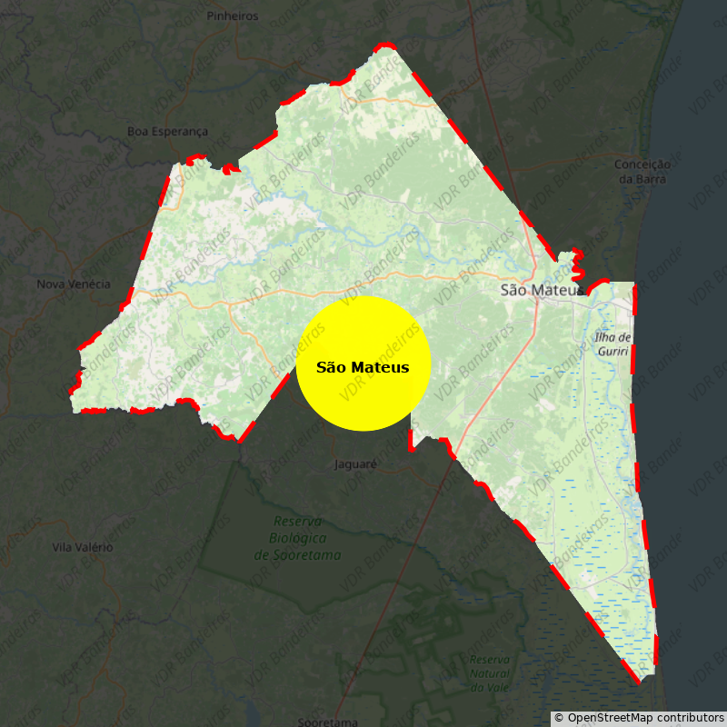Click the dark ocean area east of the coast
The height and width of the screenshot is (727, 727).
pyautogui.click(x=695, y=409)
